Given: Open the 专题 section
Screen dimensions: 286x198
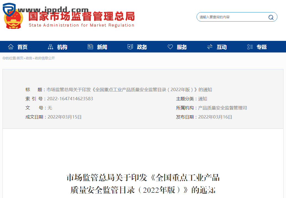Looking at the screenshot, I should pos(261,47).
